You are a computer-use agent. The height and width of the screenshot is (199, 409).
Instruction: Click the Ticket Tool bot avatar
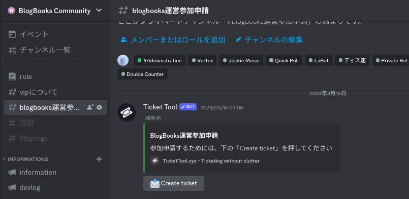tap(127, 112)
